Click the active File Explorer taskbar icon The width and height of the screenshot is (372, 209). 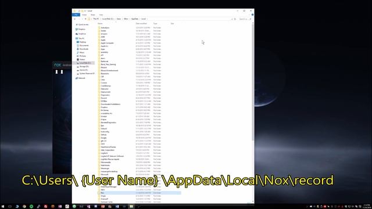[131, 207]
